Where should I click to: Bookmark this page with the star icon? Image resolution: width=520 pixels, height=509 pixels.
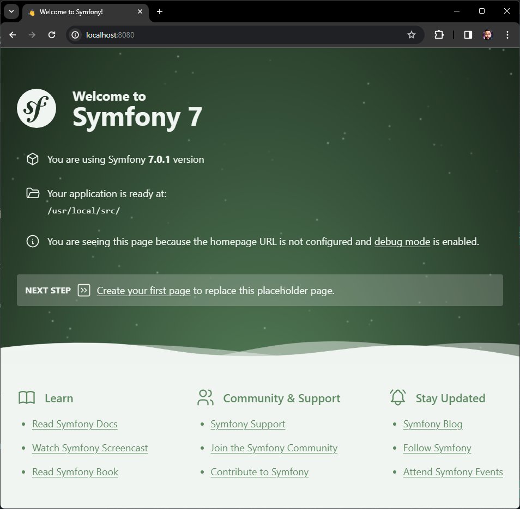(411, 35)
